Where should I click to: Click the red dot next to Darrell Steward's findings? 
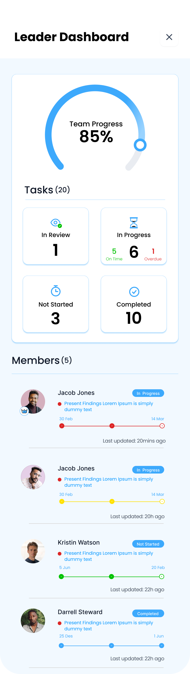(60, 623)
